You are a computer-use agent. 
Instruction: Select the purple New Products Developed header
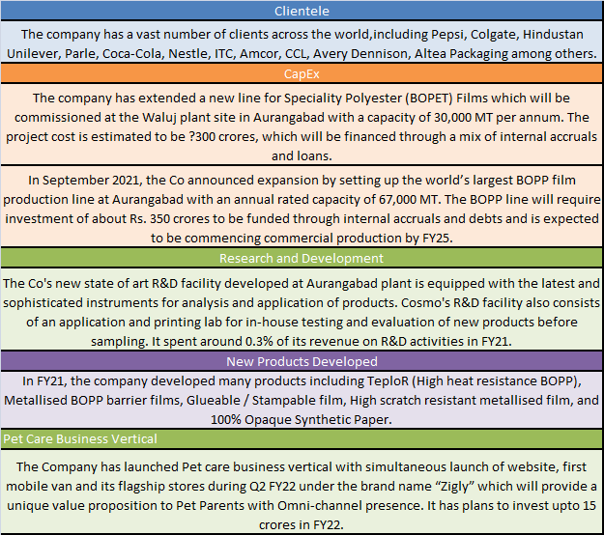302,361
